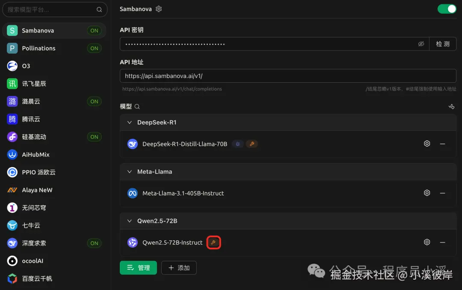Click the model health check icon
Screen dimensions: 462x290
(x=451, y=107)
